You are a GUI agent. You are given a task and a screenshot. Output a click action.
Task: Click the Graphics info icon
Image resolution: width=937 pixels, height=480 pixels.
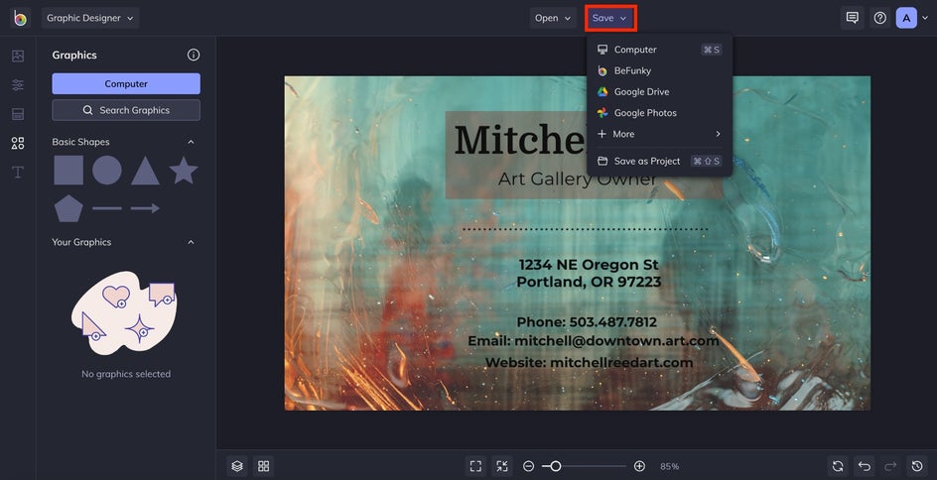tap(194, 56)
